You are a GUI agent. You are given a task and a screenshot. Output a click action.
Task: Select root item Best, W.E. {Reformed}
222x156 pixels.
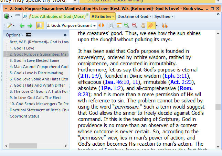pos(39,42)
